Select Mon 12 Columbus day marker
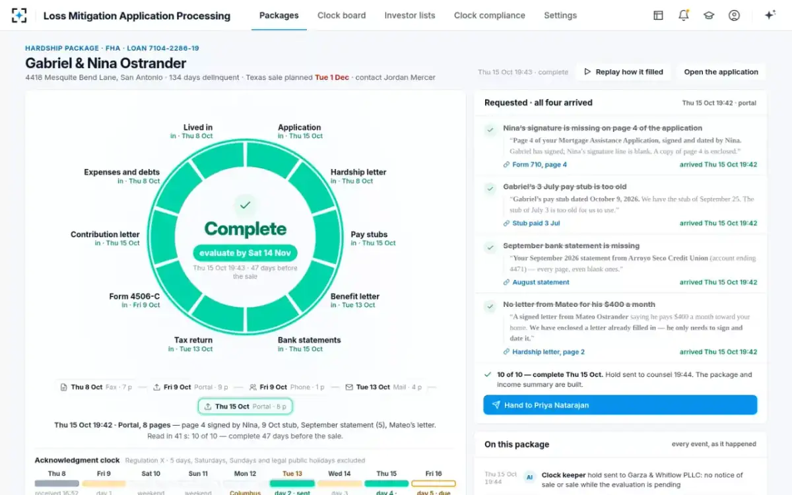 (x=245, y=483)
